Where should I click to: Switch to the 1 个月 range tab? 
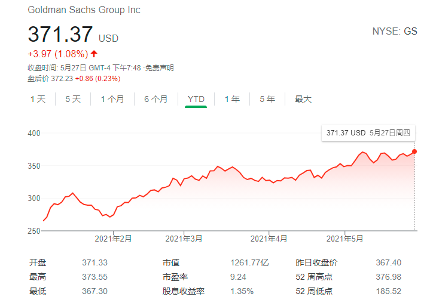point(112,99)
